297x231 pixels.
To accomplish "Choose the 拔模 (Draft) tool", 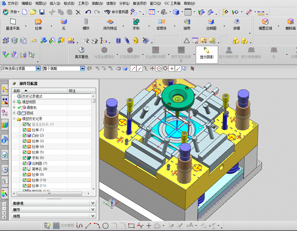I will click(x=237, y=22).
